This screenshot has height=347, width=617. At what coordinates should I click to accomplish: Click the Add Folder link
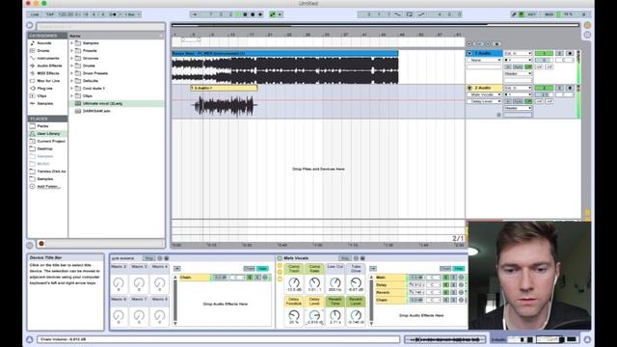coord(48,186)
